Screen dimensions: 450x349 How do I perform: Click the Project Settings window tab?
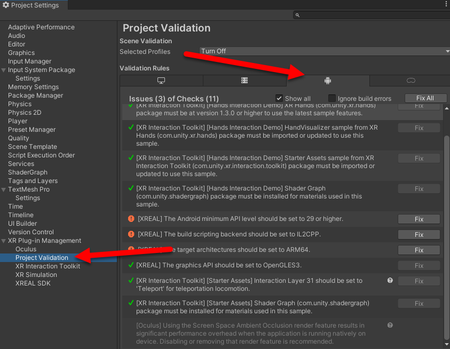pos(34,5)
